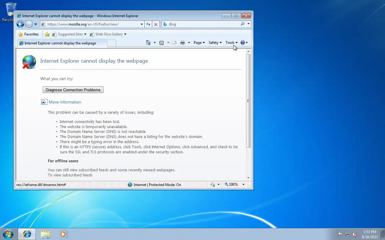Click Add to Favorites Bar star icon
This screenshot has width=385, height=240.
tap(47, 34)
